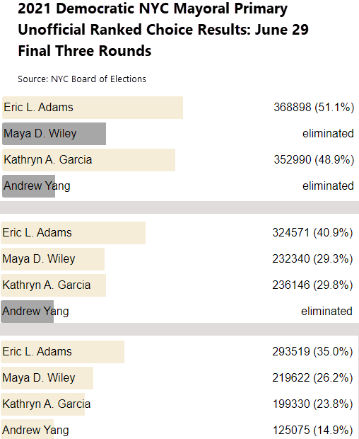Image resolution: width=359 pixels, height=439 pixels.
Task: Click Eric L. Adams 293519 bar
Action: (63, 352)
